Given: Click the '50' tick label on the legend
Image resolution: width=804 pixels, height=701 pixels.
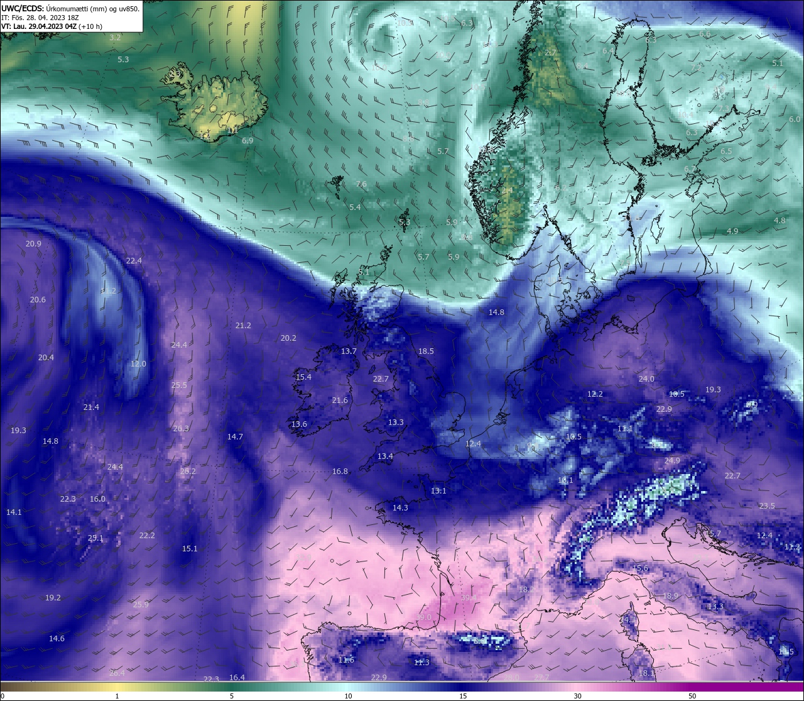Looking at the screenshot, I should [692, 696].
